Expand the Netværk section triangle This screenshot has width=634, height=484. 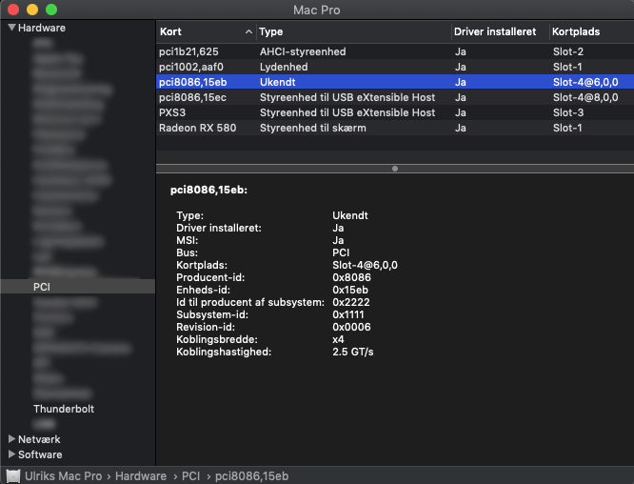coord(11,439)
